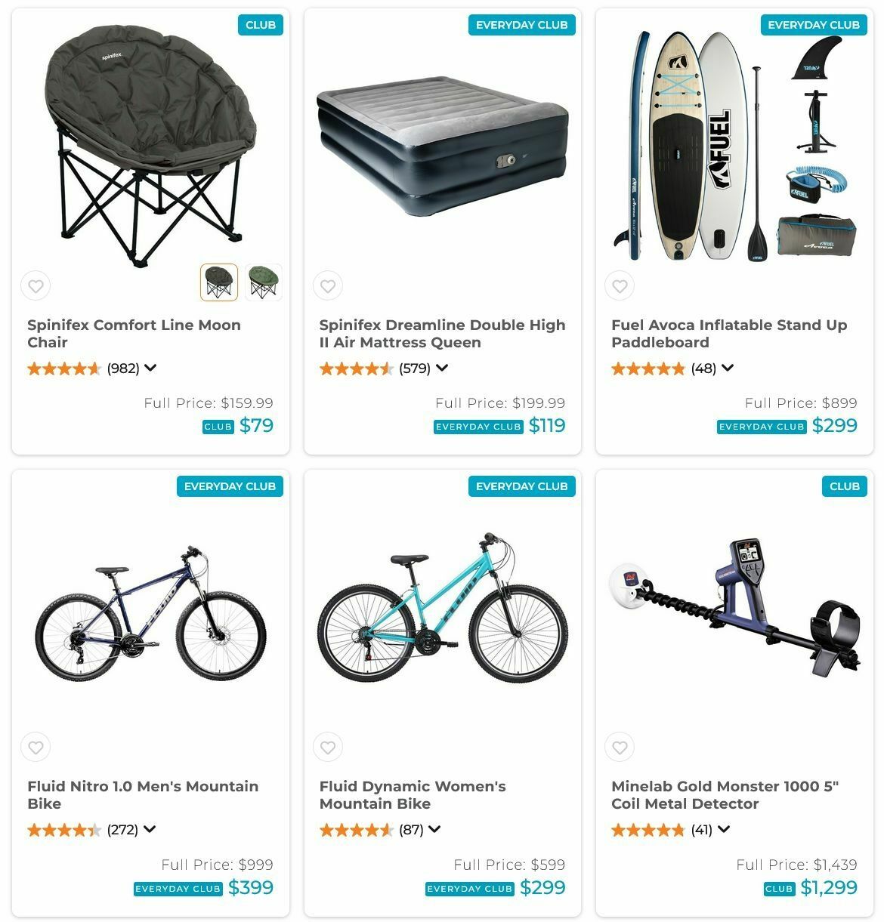Expand ratings chevron for Fuel Paddleboard (48)
This screenshot has height=922, width=884.
(x=728, y=368)
